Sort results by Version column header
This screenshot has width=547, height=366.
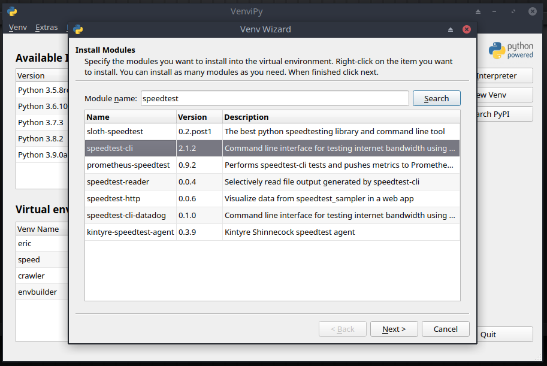point(199,117)
